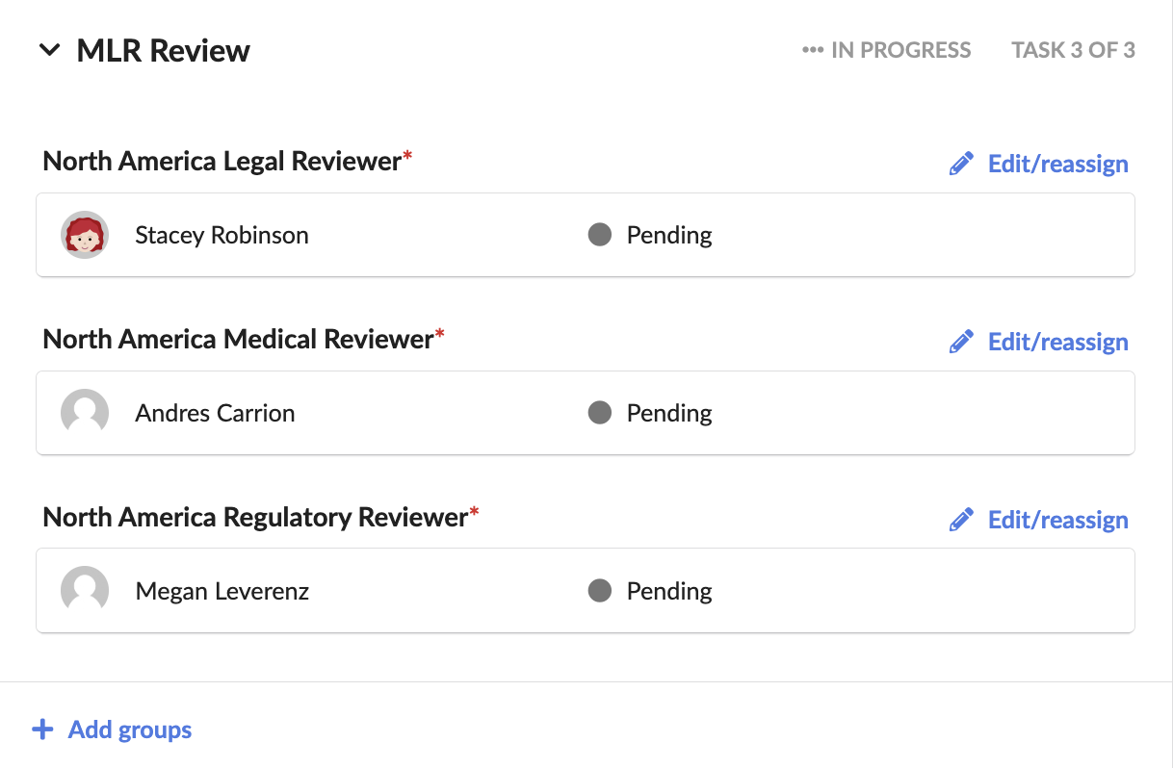Click the three-dot In Progress status icon
Screen dimensions: 1173x768
coord(813,50)
